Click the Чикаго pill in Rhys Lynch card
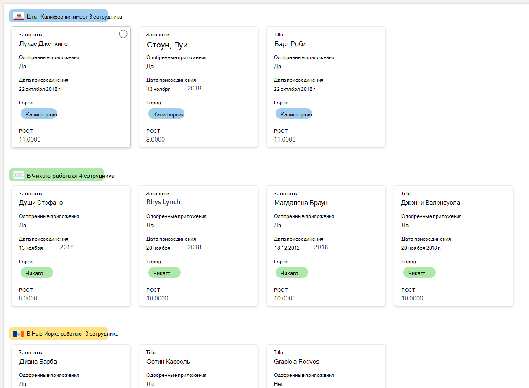 coord(164,272)
